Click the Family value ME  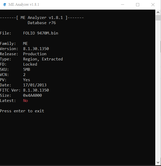(x=25, y=44)
